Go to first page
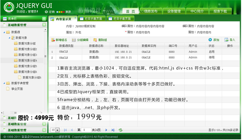 (65, 130)
